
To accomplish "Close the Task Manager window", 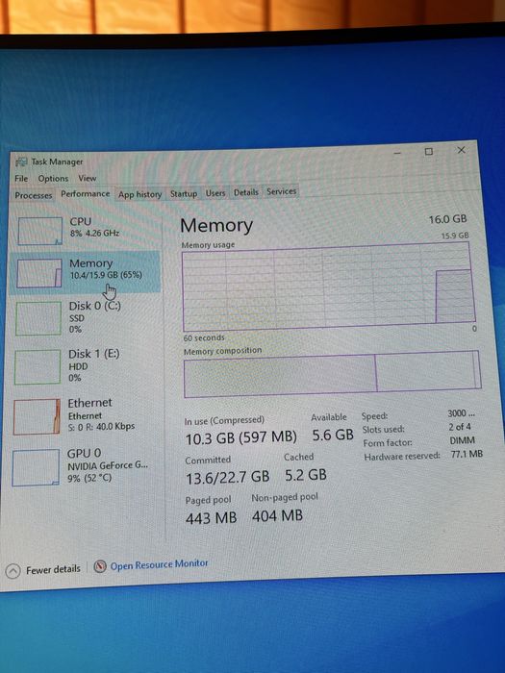I will coord(461,150).
